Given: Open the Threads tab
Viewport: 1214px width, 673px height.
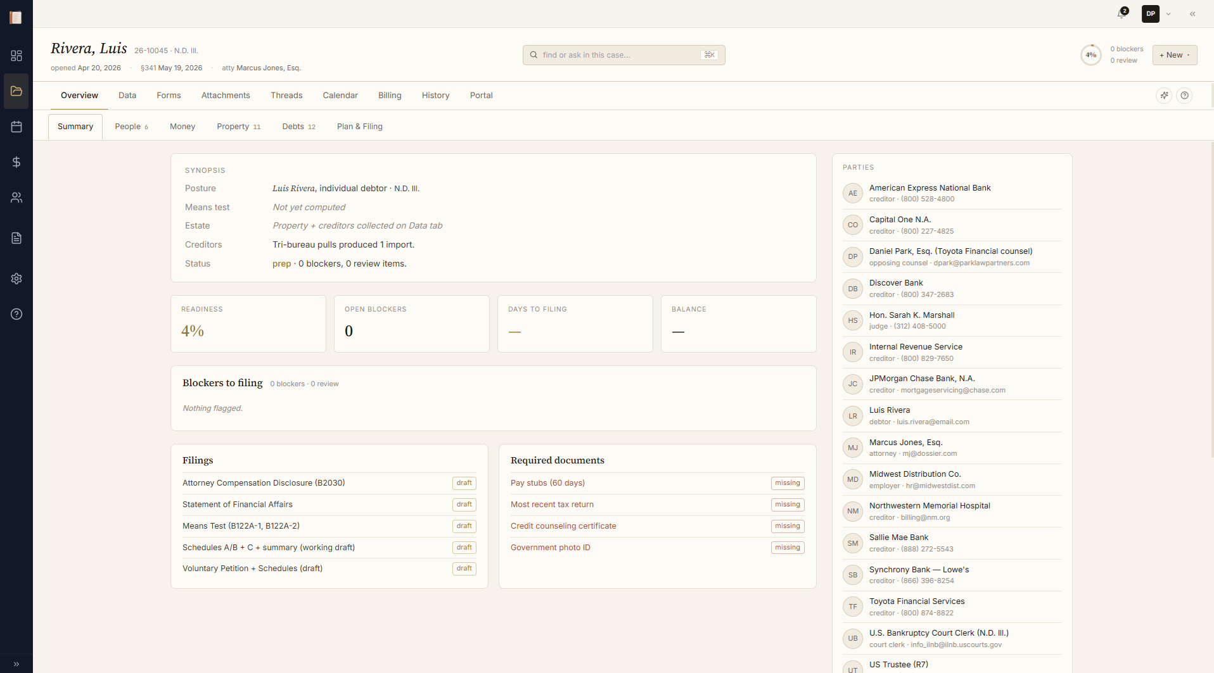Looking at the screenshot, I should (x=286, y=95).
